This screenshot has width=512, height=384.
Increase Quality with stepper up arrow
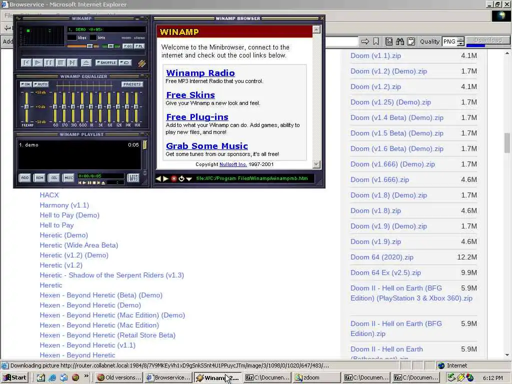point(460,39)
